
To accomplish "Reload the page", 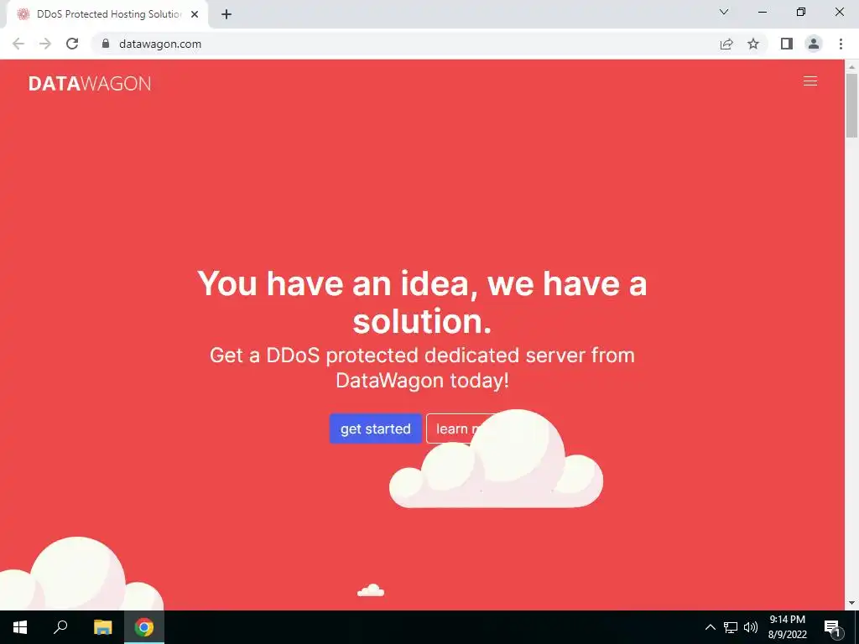I will (x=72, y=44).
